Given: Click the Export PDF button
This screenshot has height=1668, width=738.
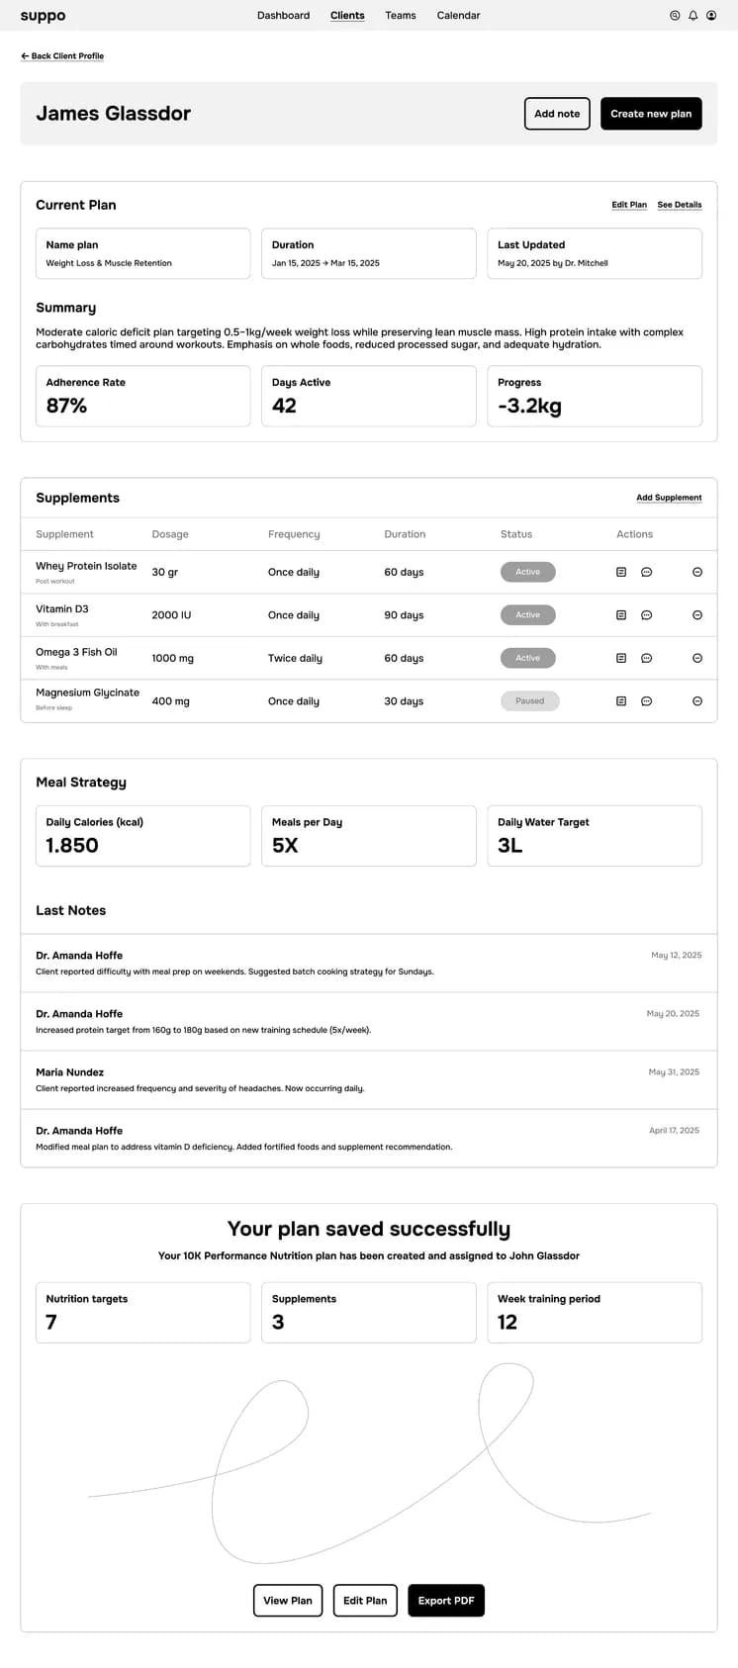Looking at the screenshot, I should point(446,1601).
